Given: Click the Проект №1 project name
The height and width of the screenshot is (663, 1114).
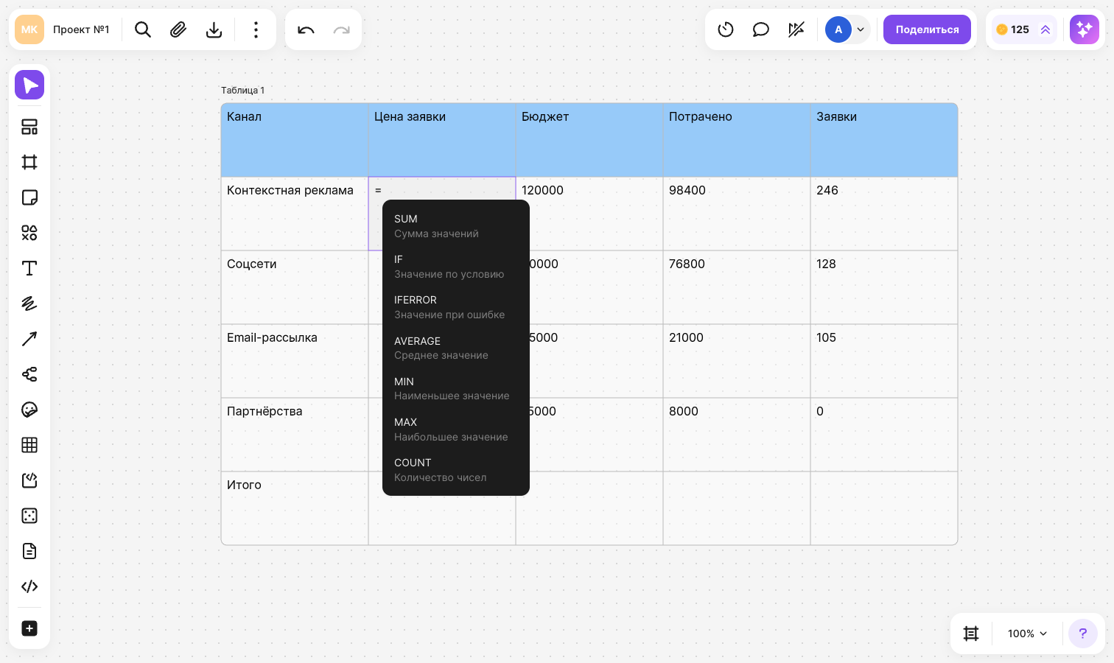Looking at the screenshot, I should 81,29.
